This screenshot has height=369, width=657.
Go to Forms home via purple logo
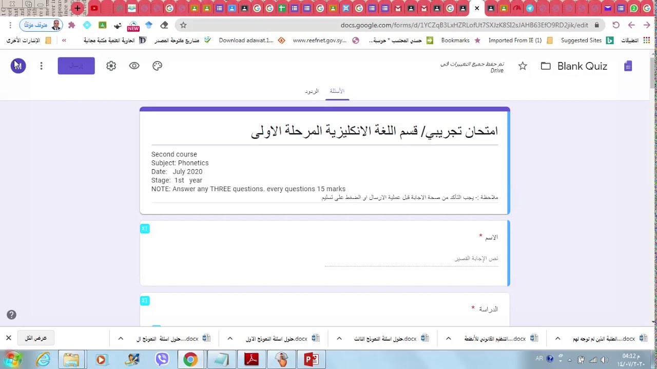628,66
